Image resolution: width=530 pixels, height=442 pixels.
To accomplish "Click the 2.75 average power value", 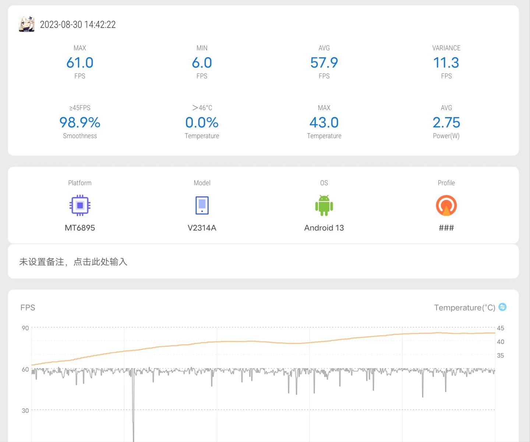I will coord(446,122).
